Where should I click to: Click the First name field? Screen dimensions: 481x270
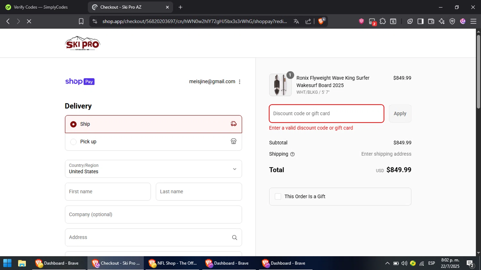(108, 192)
